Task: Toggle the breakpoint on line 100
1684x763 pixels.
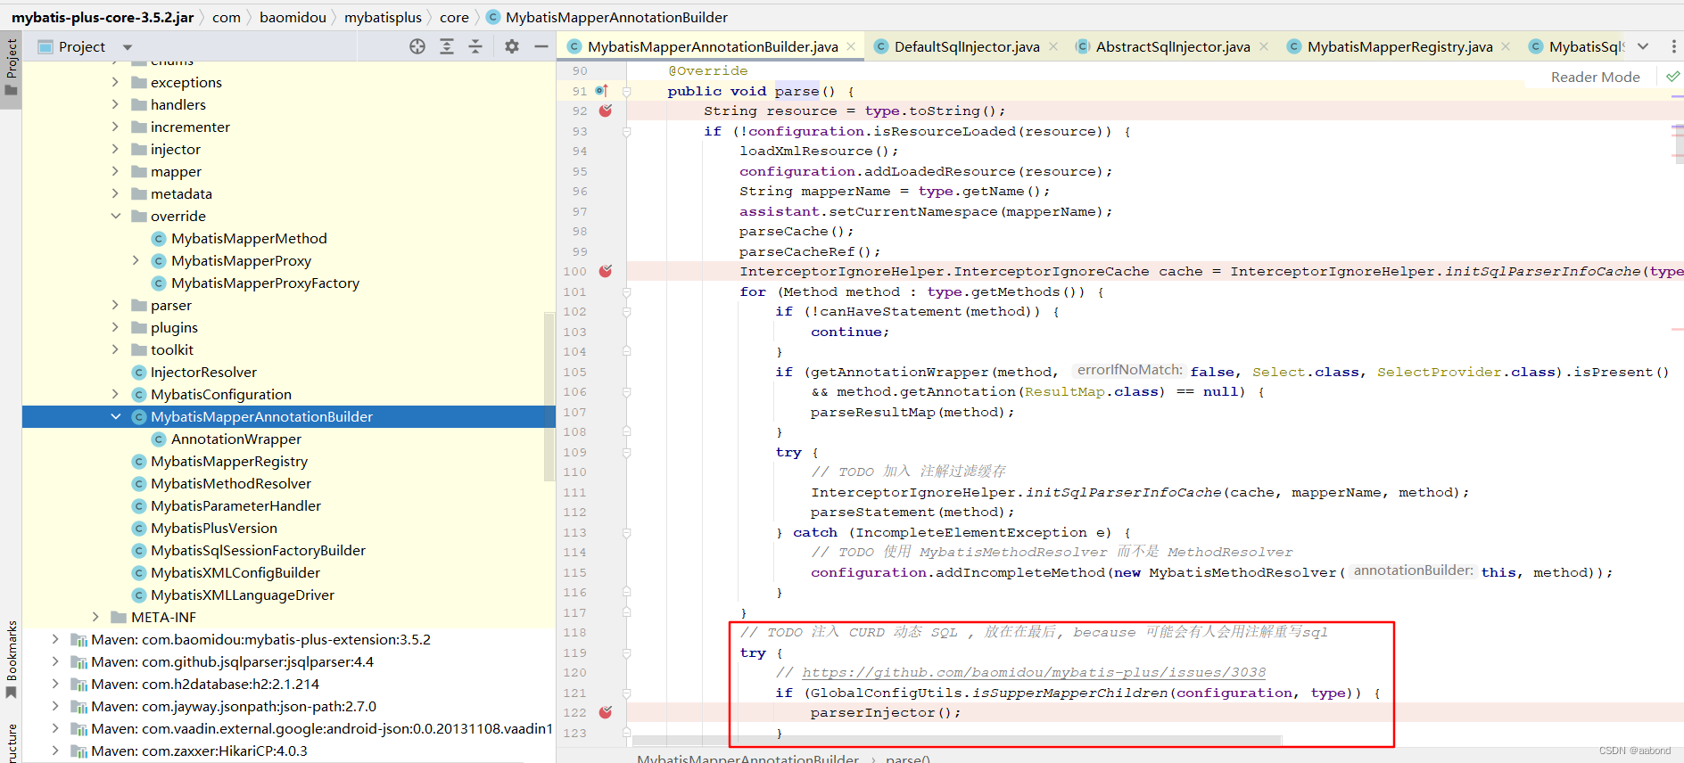Action: pos(606,271)
